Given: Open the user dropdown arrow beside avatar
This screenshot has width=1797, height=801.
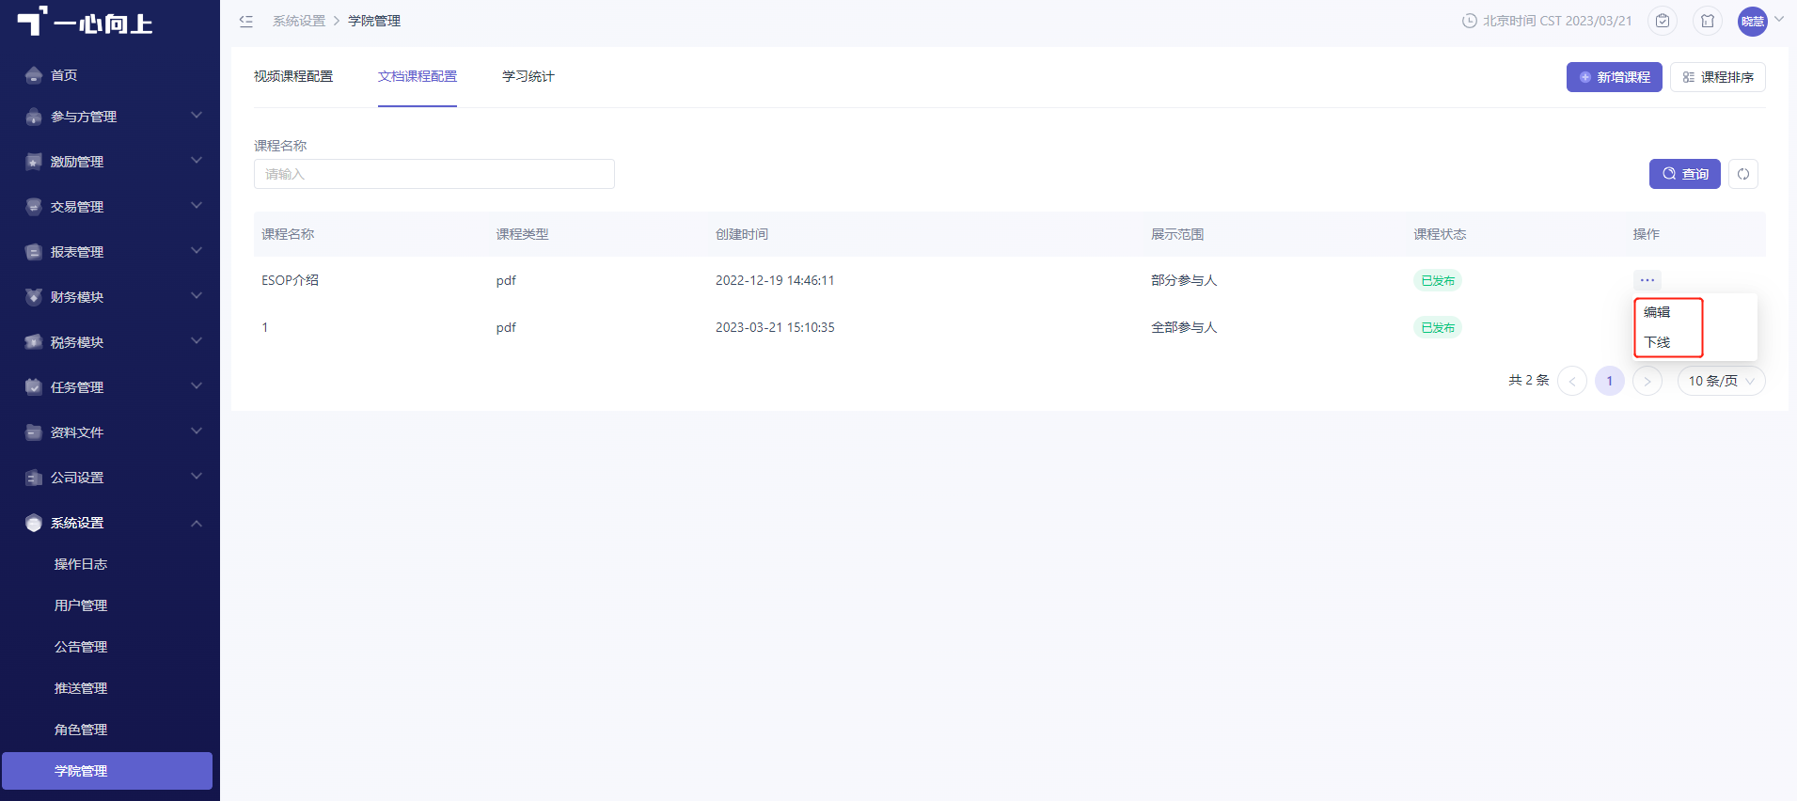Looking at the screenshot, I should (x=1779, y=19).
